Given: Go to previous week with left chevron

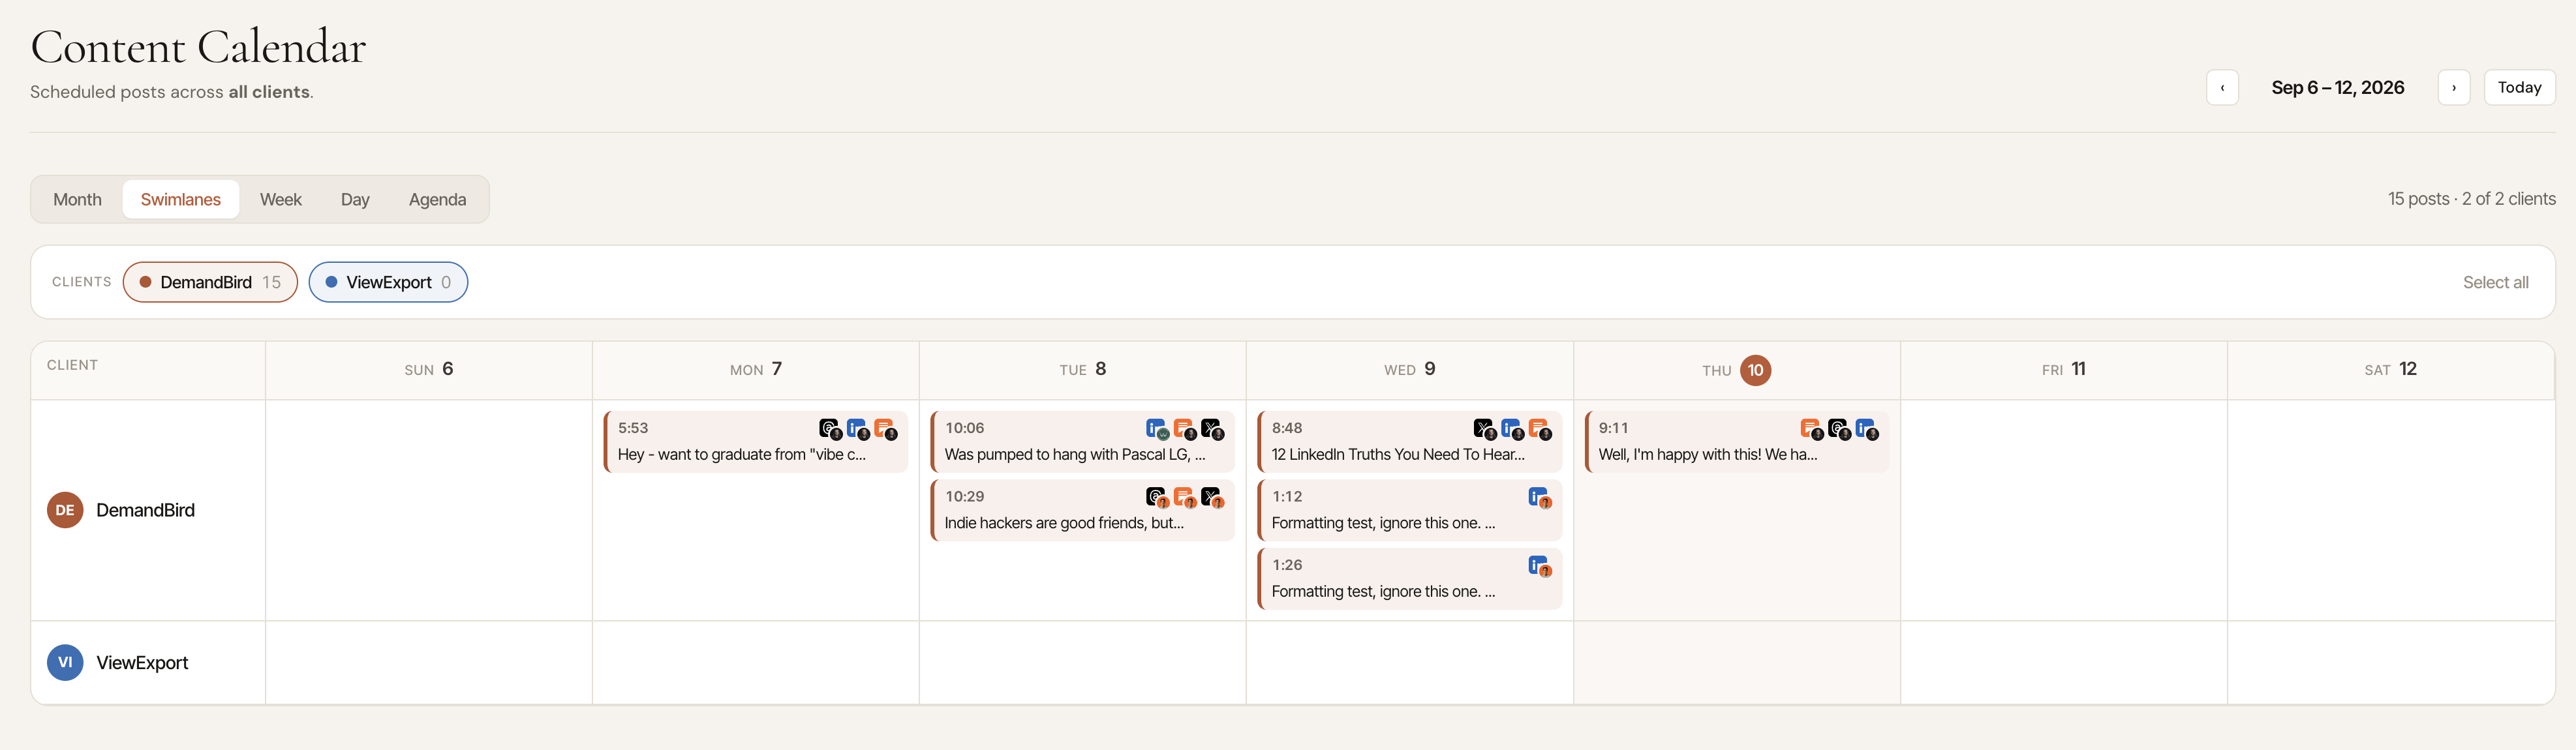Looking at the screenshot, I should (x=2222, y=87).
